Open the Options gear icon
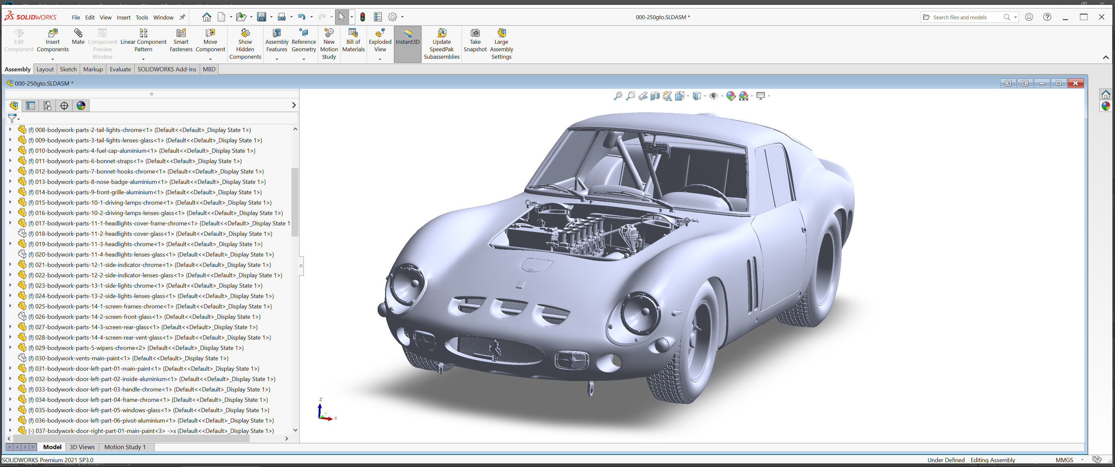 (393, 17)
